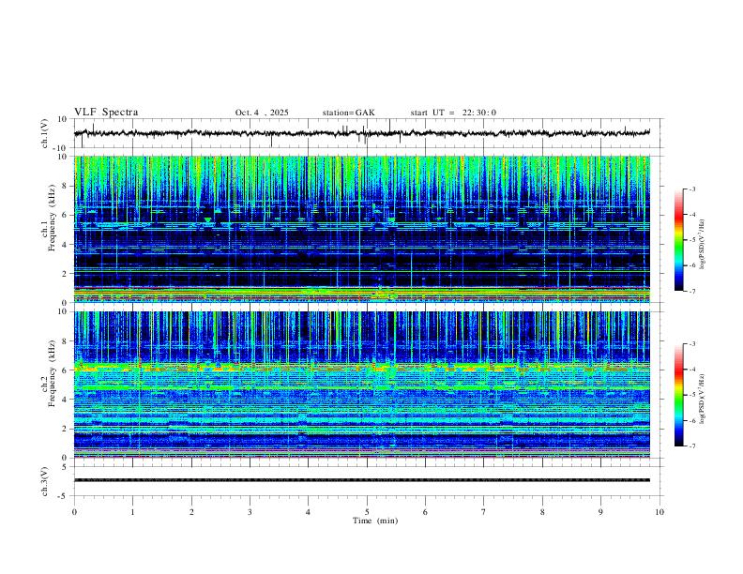Screen dimensions: 743x574
Task: Click the "Time (min)" axis title
Action: [375, 521]
